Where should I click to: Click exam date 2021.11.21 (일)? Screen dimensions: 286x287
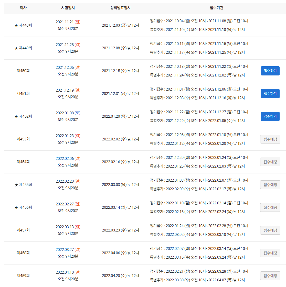pos(68,22)
